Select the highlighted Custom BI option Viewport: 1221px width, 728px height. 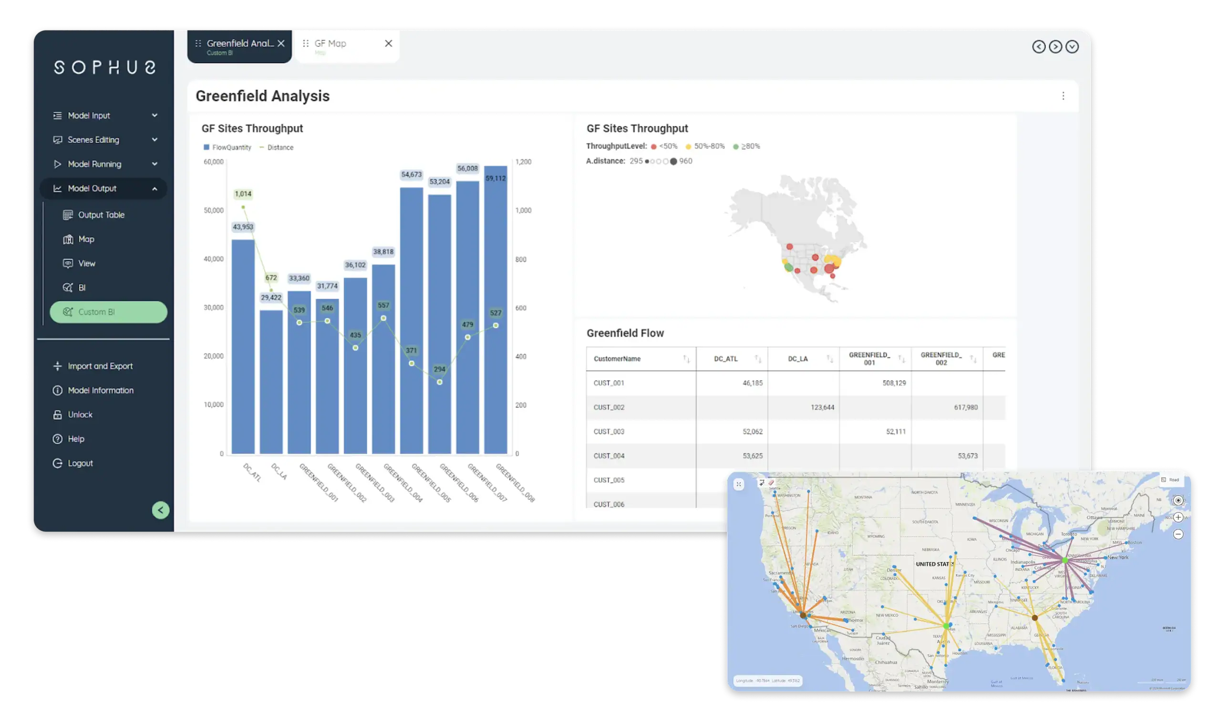(108, 312)
